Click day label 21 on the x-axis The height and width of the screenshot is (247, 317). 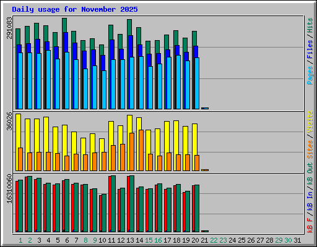click(204, 240)
